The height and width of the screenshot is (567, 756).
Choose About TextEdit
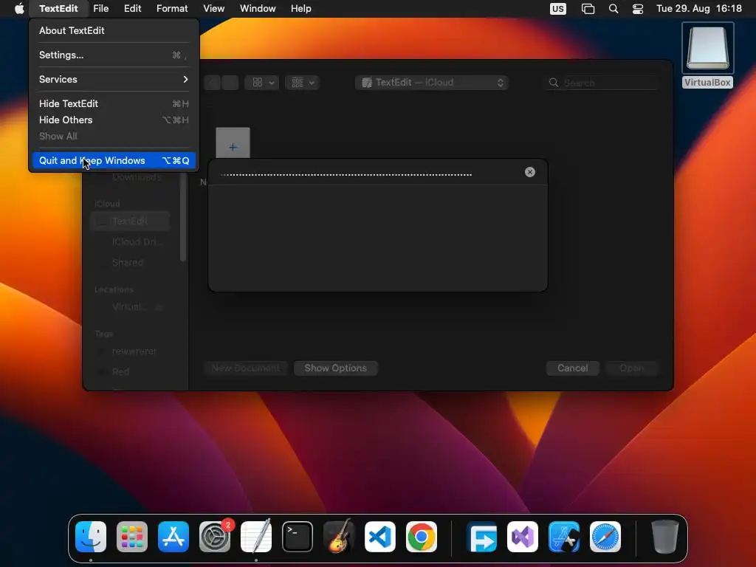pos(114,30)
